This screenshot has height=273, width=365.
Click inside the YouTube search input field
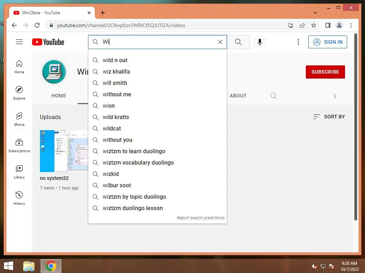[158, 42]
